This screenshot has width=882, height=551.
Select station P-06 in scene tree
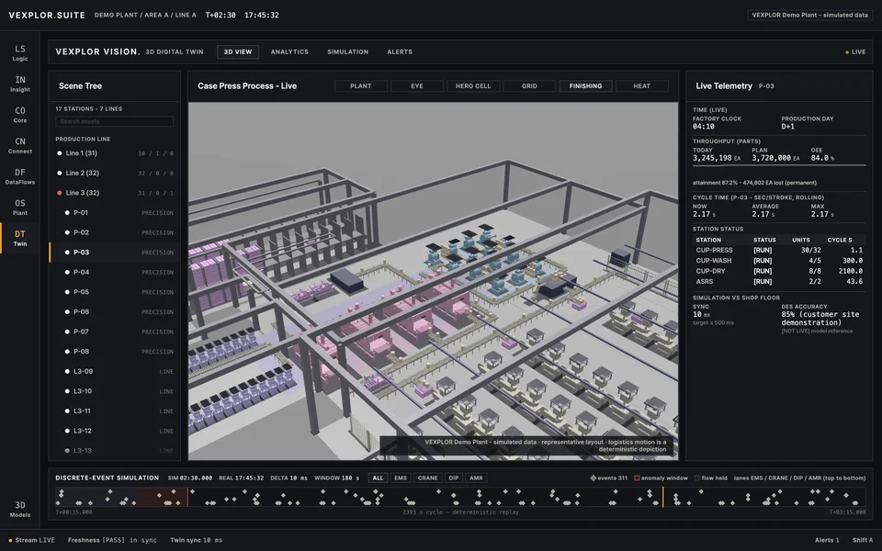(x=115, y=311)
